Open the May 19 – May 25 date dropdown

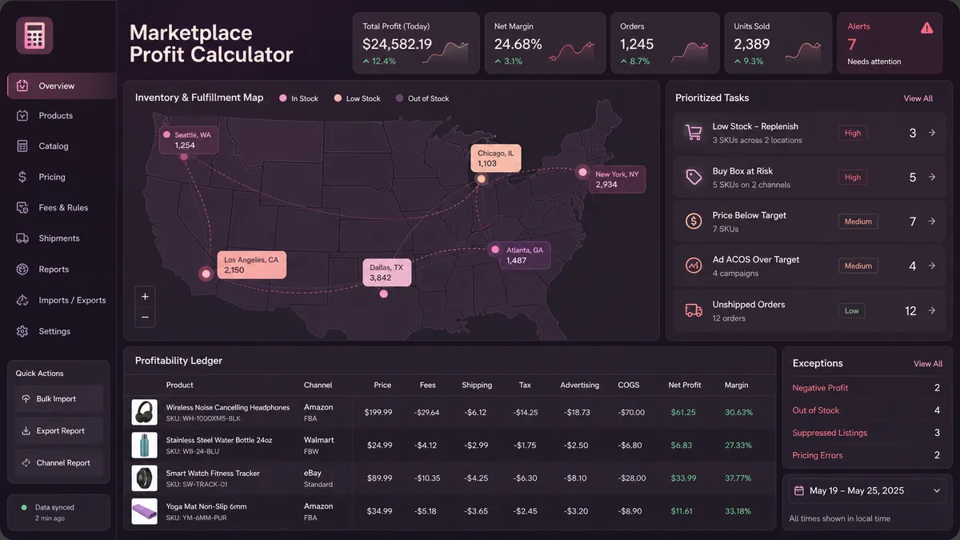point(867,490)
